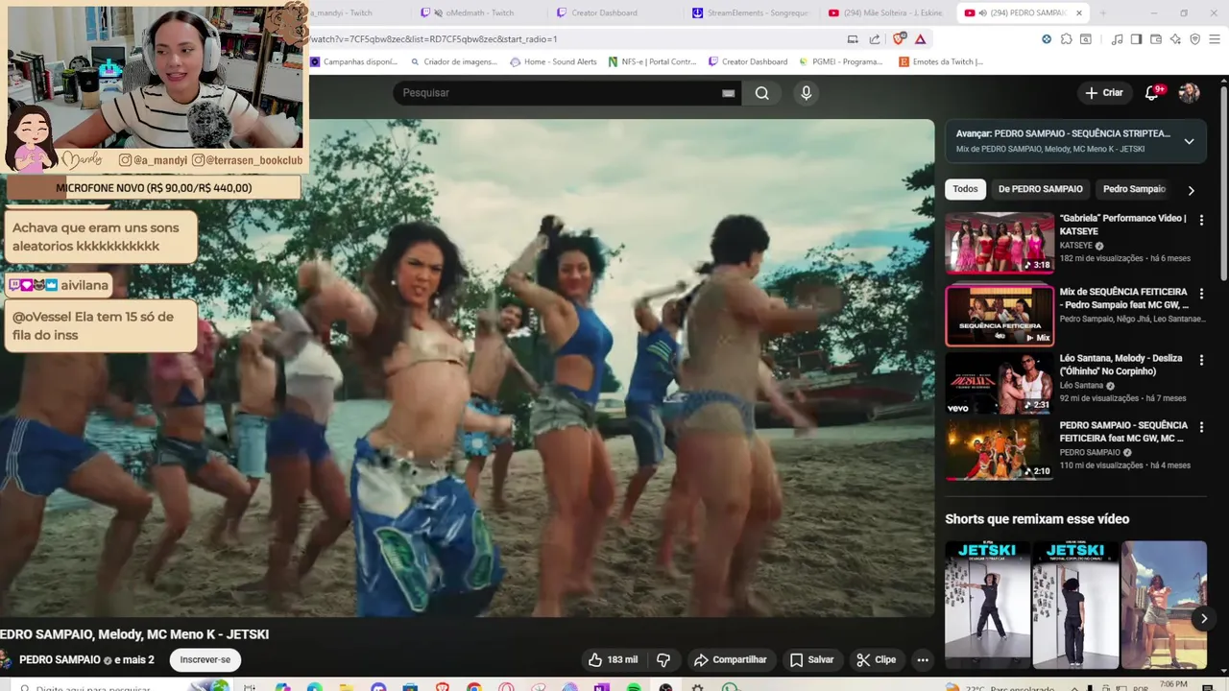Open the Léo Santana Desliza thumbnail
Viewport: 1229px width, 691px height.
[1000, 383]
